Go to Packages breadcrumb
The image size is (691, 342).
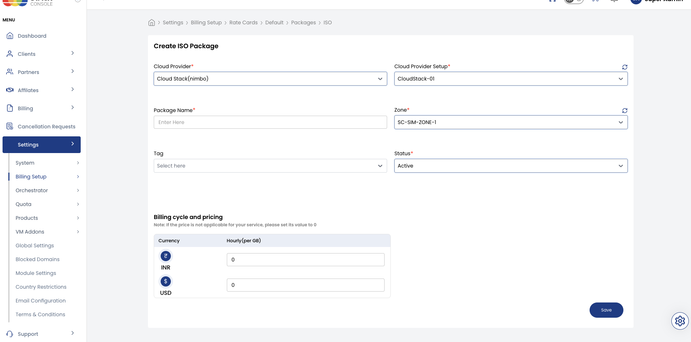[304, 22]
